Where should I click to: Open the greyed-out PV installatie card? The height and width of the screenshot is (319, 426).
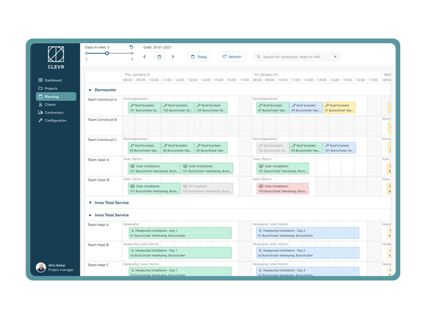(207, 188)
